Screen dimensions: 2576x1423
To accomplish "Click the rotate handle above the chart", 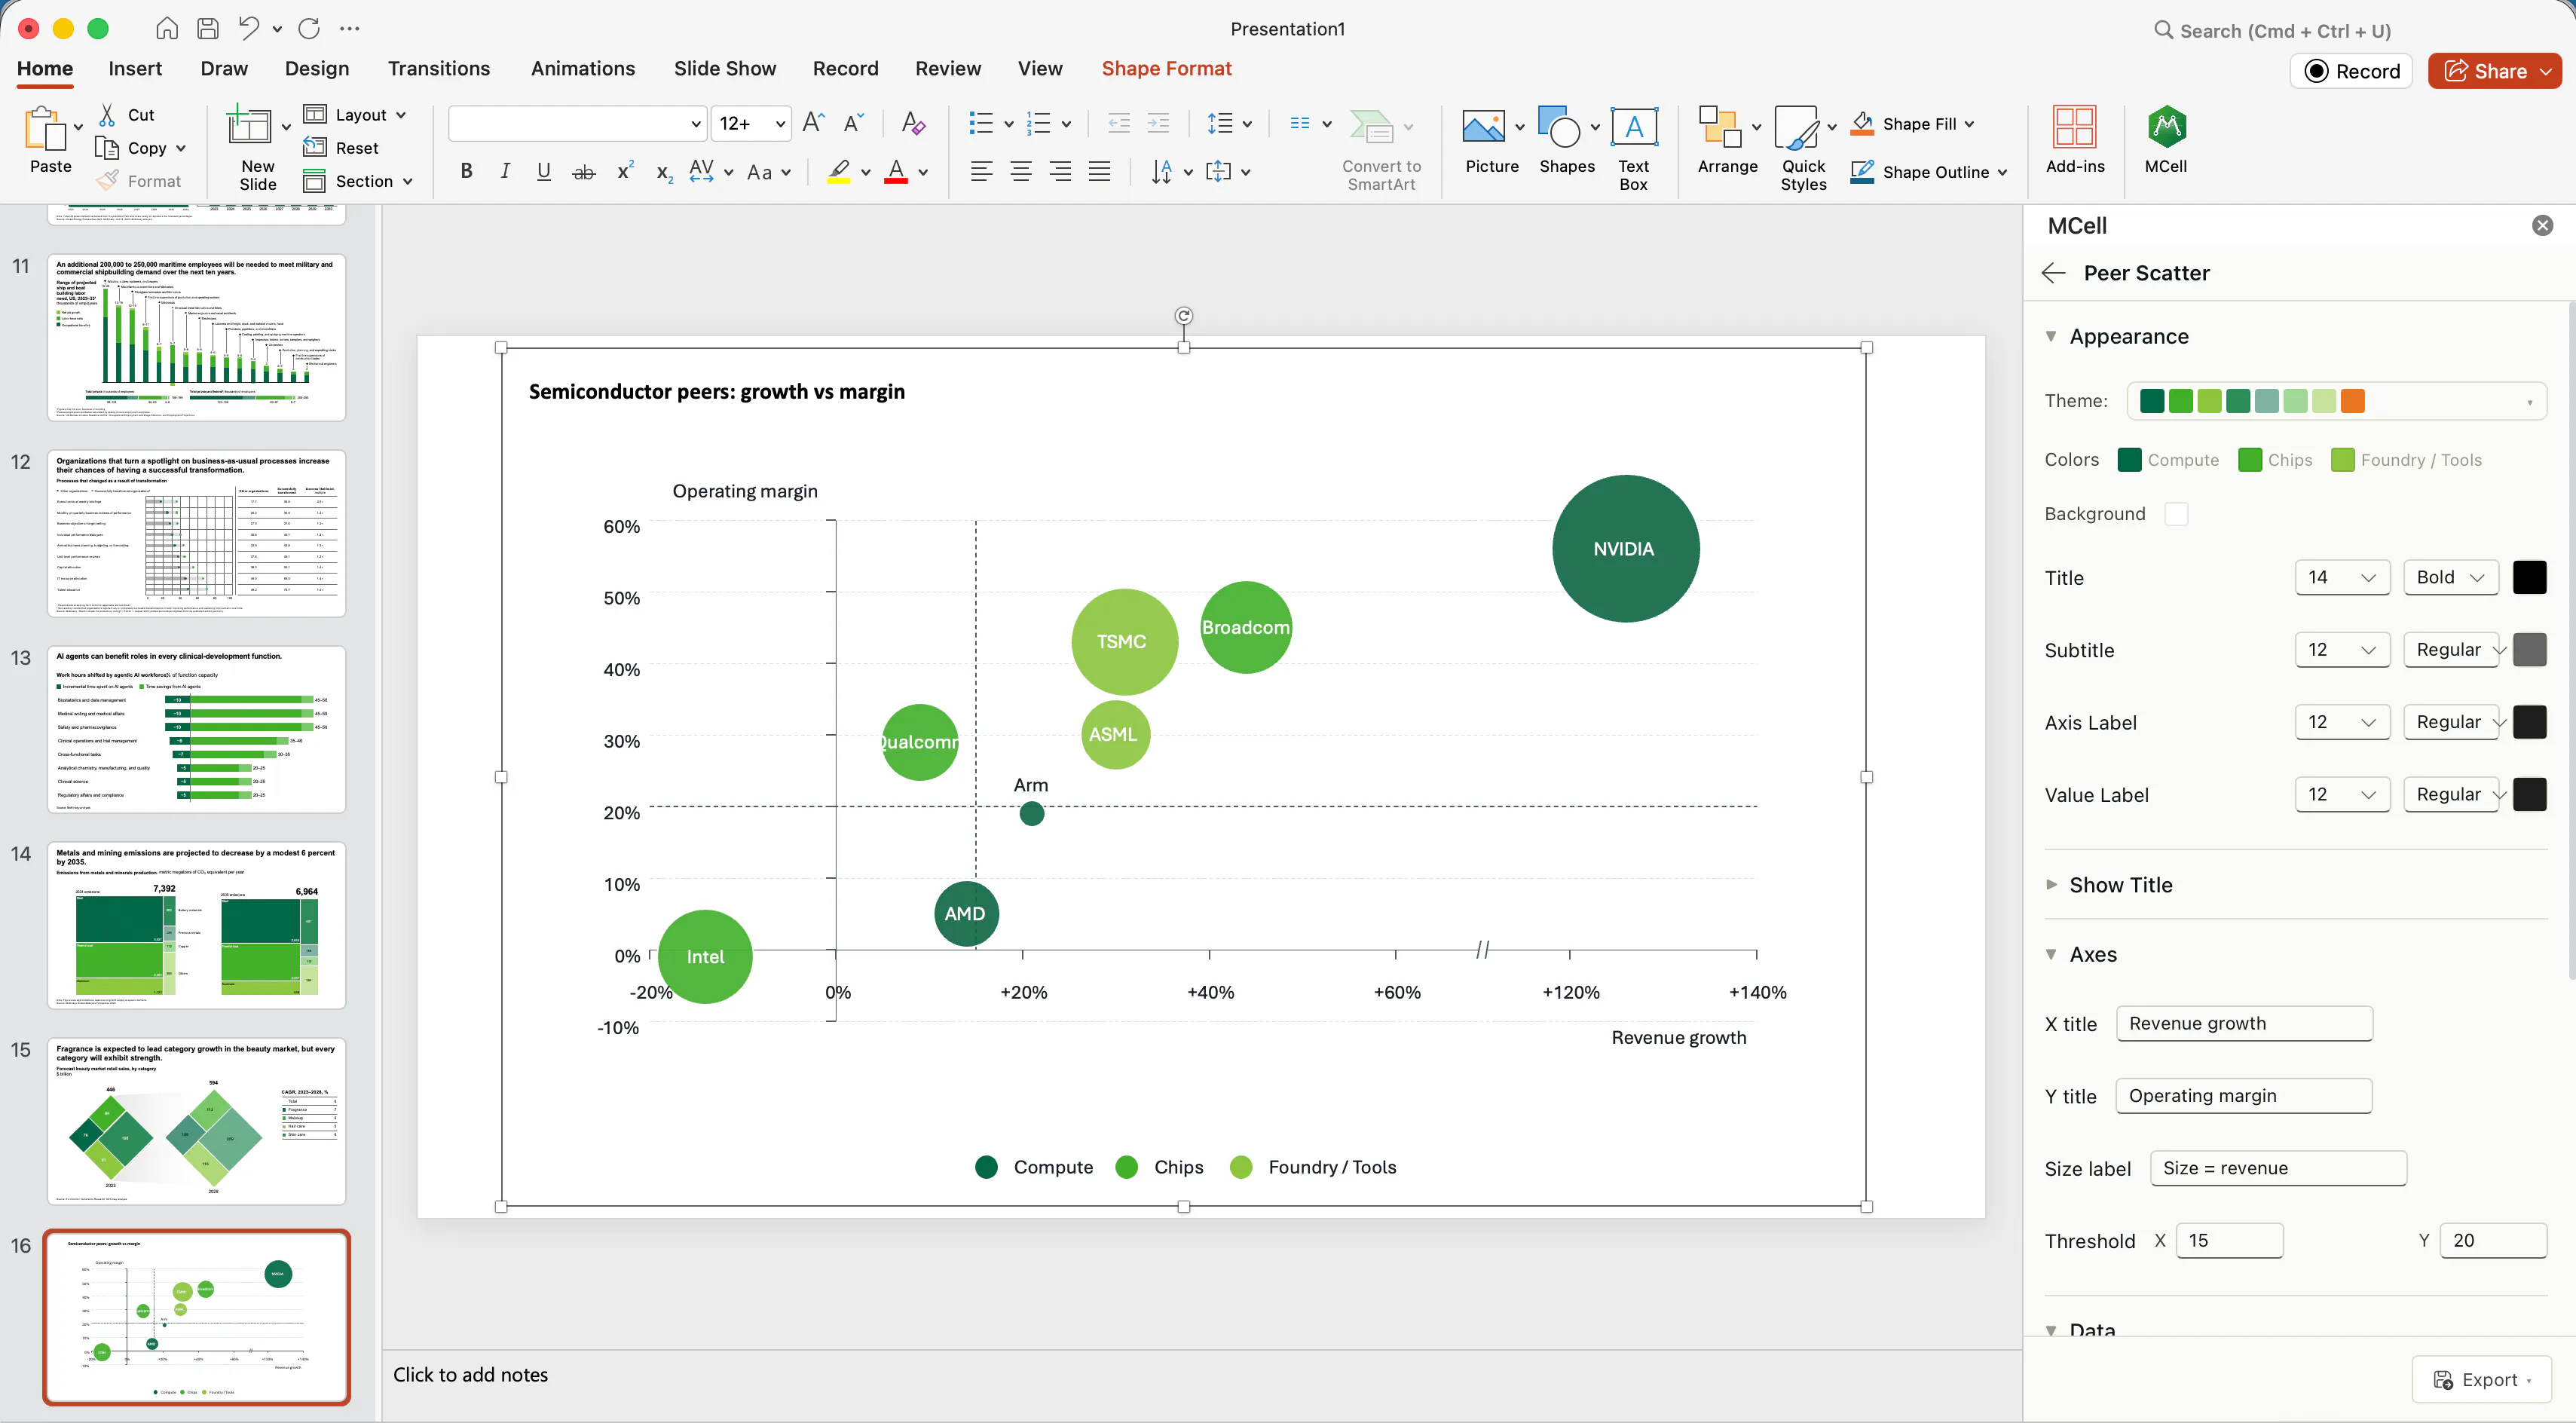I will pyautogui.click(x=1183, y=316).
